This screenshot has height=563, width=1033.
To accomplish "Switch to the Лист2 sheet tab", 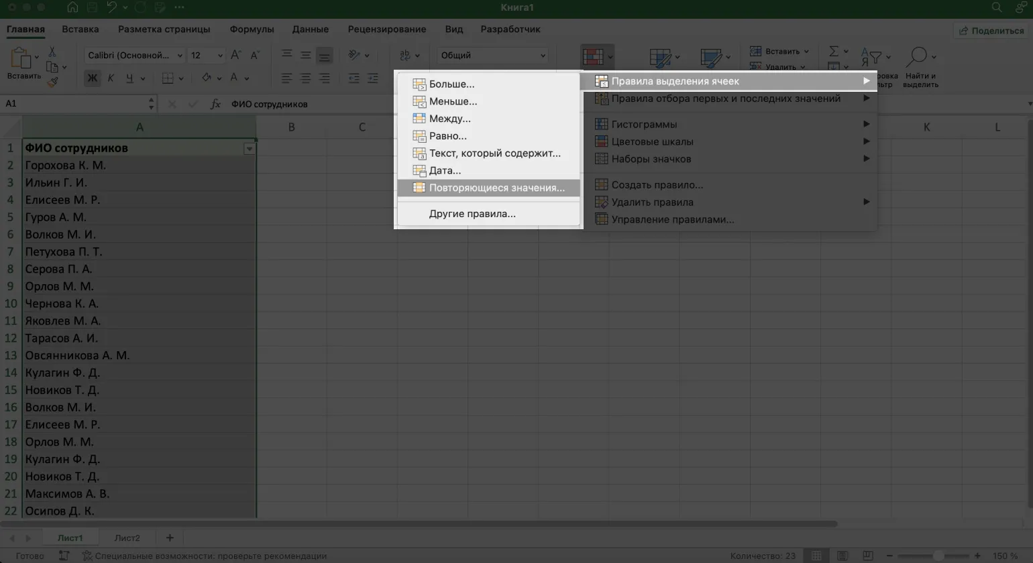I will coord(127,538).
